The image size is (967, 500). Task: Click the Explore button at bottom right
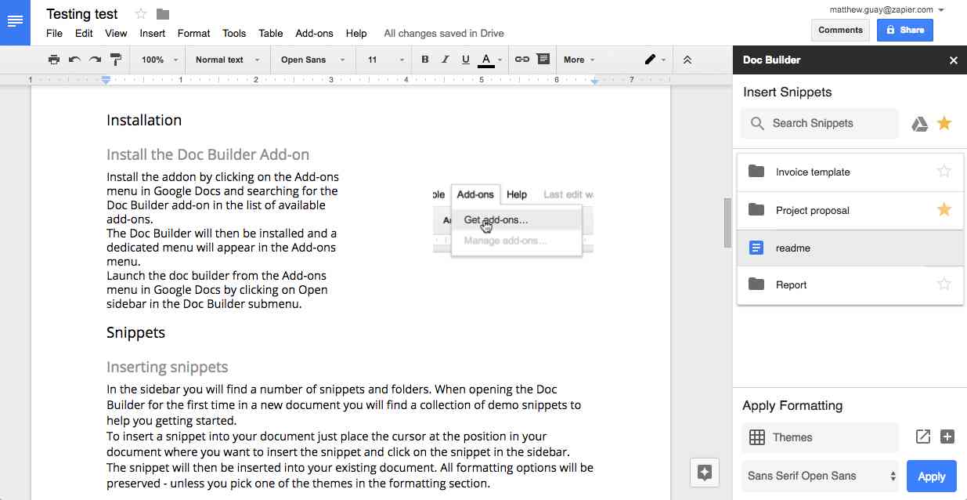click(x=704, y=473)
